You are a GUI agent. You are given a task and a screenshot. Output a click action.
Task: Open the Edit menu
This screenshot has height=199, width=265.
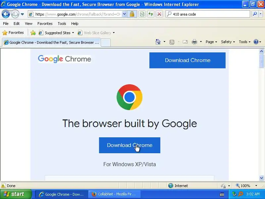(x=17, y=24)
